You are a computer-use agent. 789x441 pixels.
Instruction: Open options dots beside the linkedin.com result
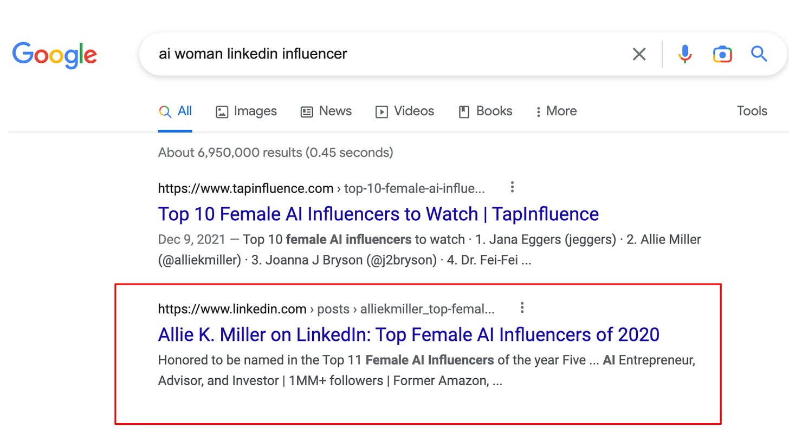coord(522,308)
